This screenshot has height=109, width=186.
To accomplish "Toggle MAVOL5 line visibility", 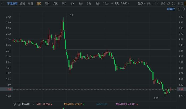I will click(73, 104).
